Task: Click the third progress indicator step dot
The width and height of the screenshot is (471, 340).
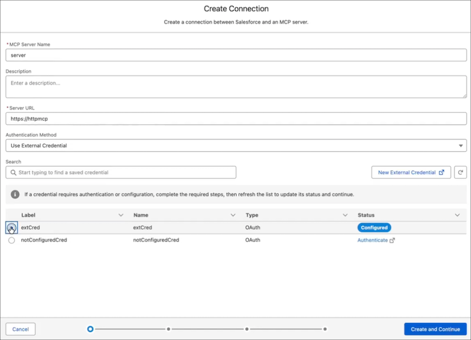Action: (247, 329)
